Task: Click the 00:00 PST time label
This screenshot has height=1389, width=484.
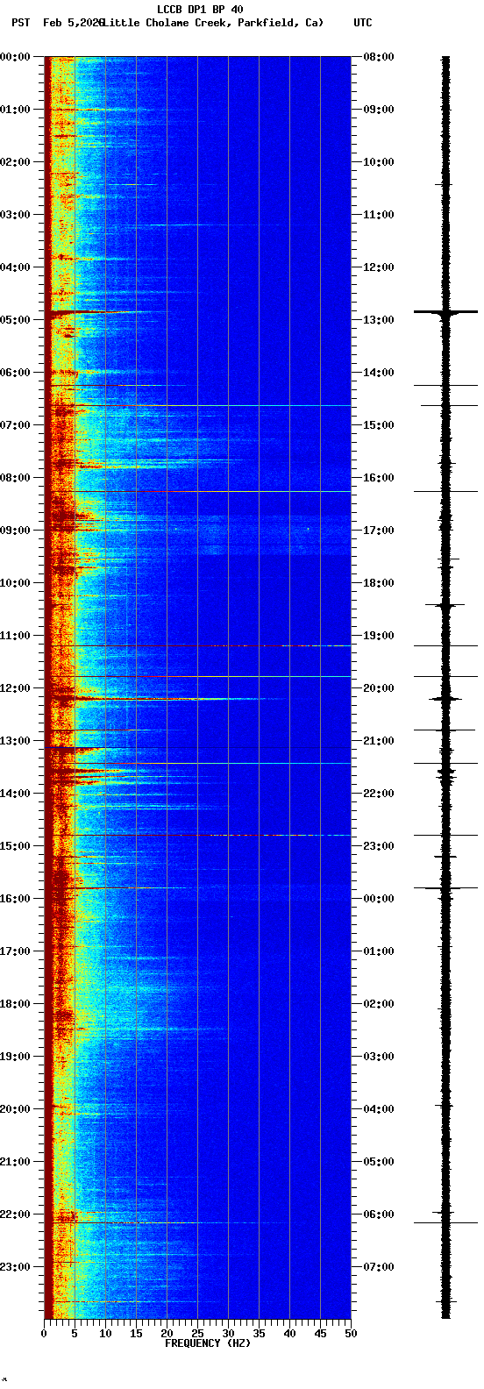Action: pyautogui.click(x=16, y=57)
